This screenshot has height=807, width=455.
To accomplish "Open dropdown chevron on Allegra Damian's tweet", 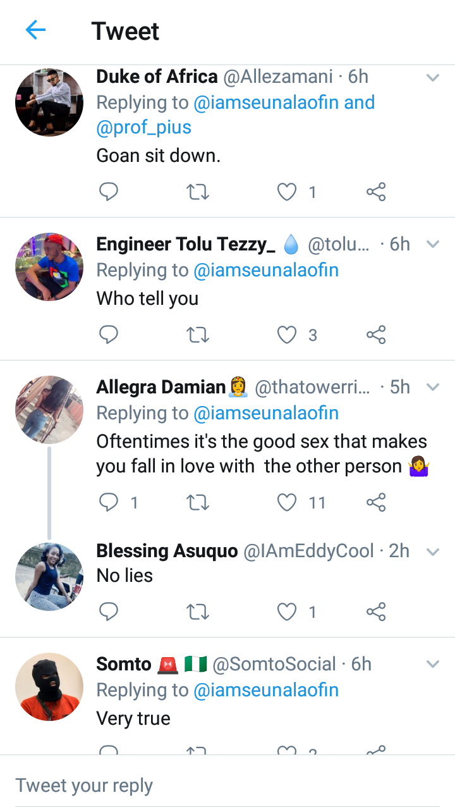I will (x=433, y=387).
